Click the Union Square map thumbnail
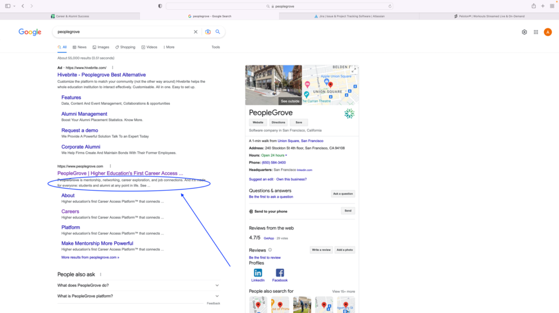The height and width of the screenshot is (313, 559). (x=330, y=85)
